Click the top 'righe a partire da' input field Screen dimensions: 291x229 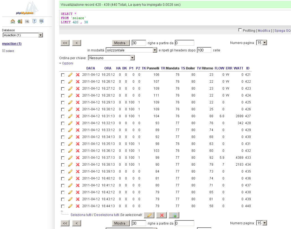(184, 43)
